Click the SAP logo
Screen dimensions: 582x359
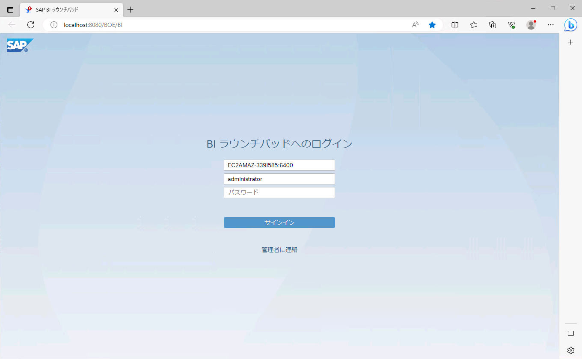[x=20, y=45]
